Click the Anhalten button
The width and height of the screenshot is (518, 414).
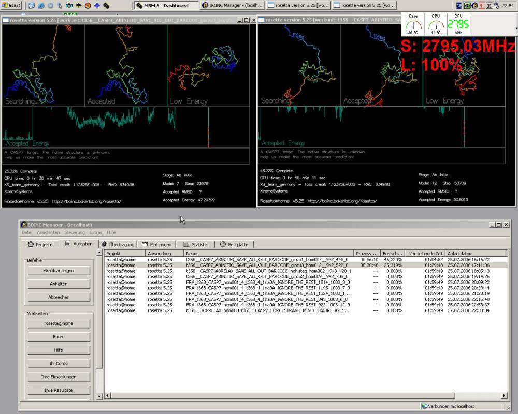click(x=59, y=284)
